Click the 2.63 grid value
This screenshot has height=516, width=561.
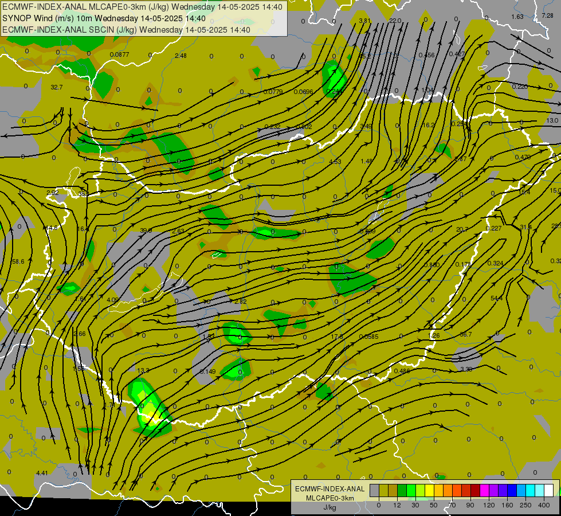click(178, 231)
